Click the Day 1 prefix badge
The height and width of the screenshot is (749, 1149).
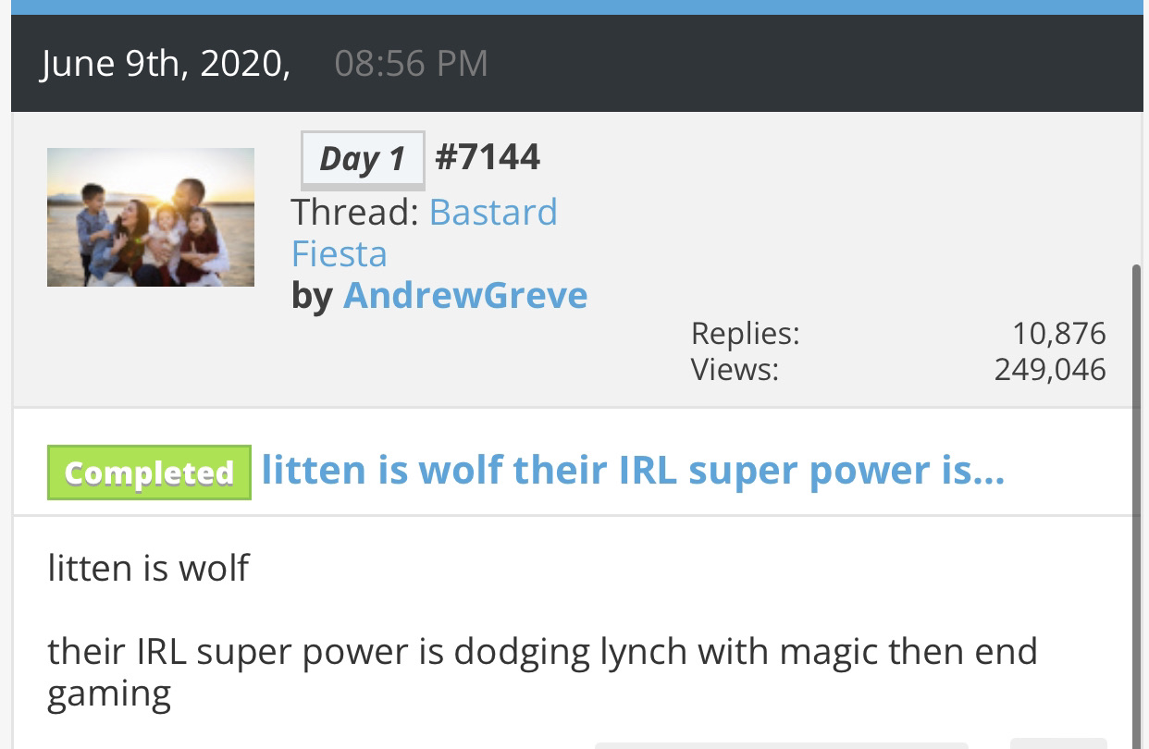[x=363, y=159]
